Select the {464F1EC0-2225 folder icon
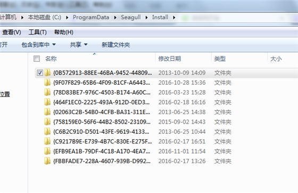 click(x=47, y=102)
